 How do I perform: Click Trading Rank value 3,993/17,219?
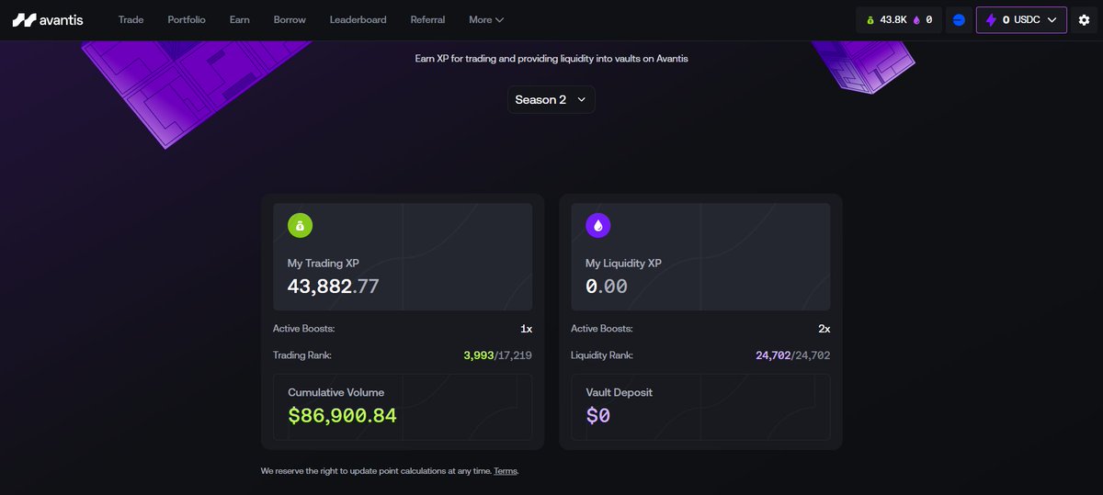tap(499, 355)
